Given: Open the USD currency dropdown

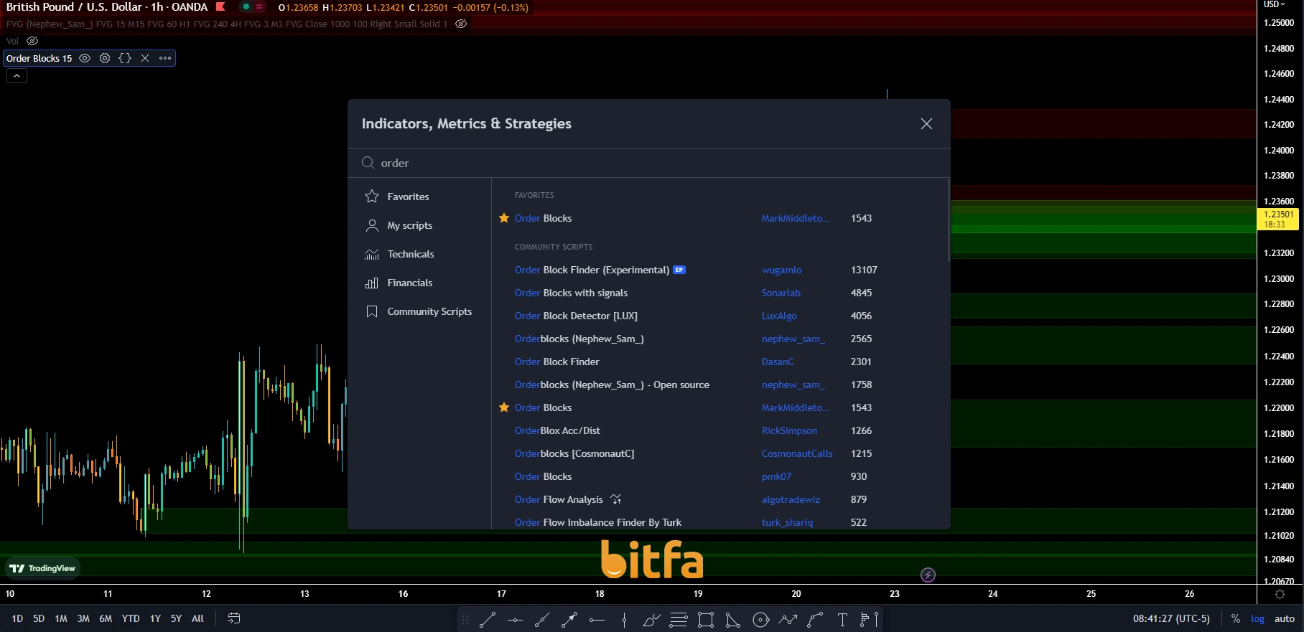Looking at the screenshot, I should point(1275,4).
